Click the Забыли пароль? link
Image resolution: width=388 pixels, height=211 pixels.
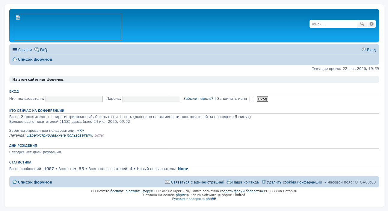point(198,99)
